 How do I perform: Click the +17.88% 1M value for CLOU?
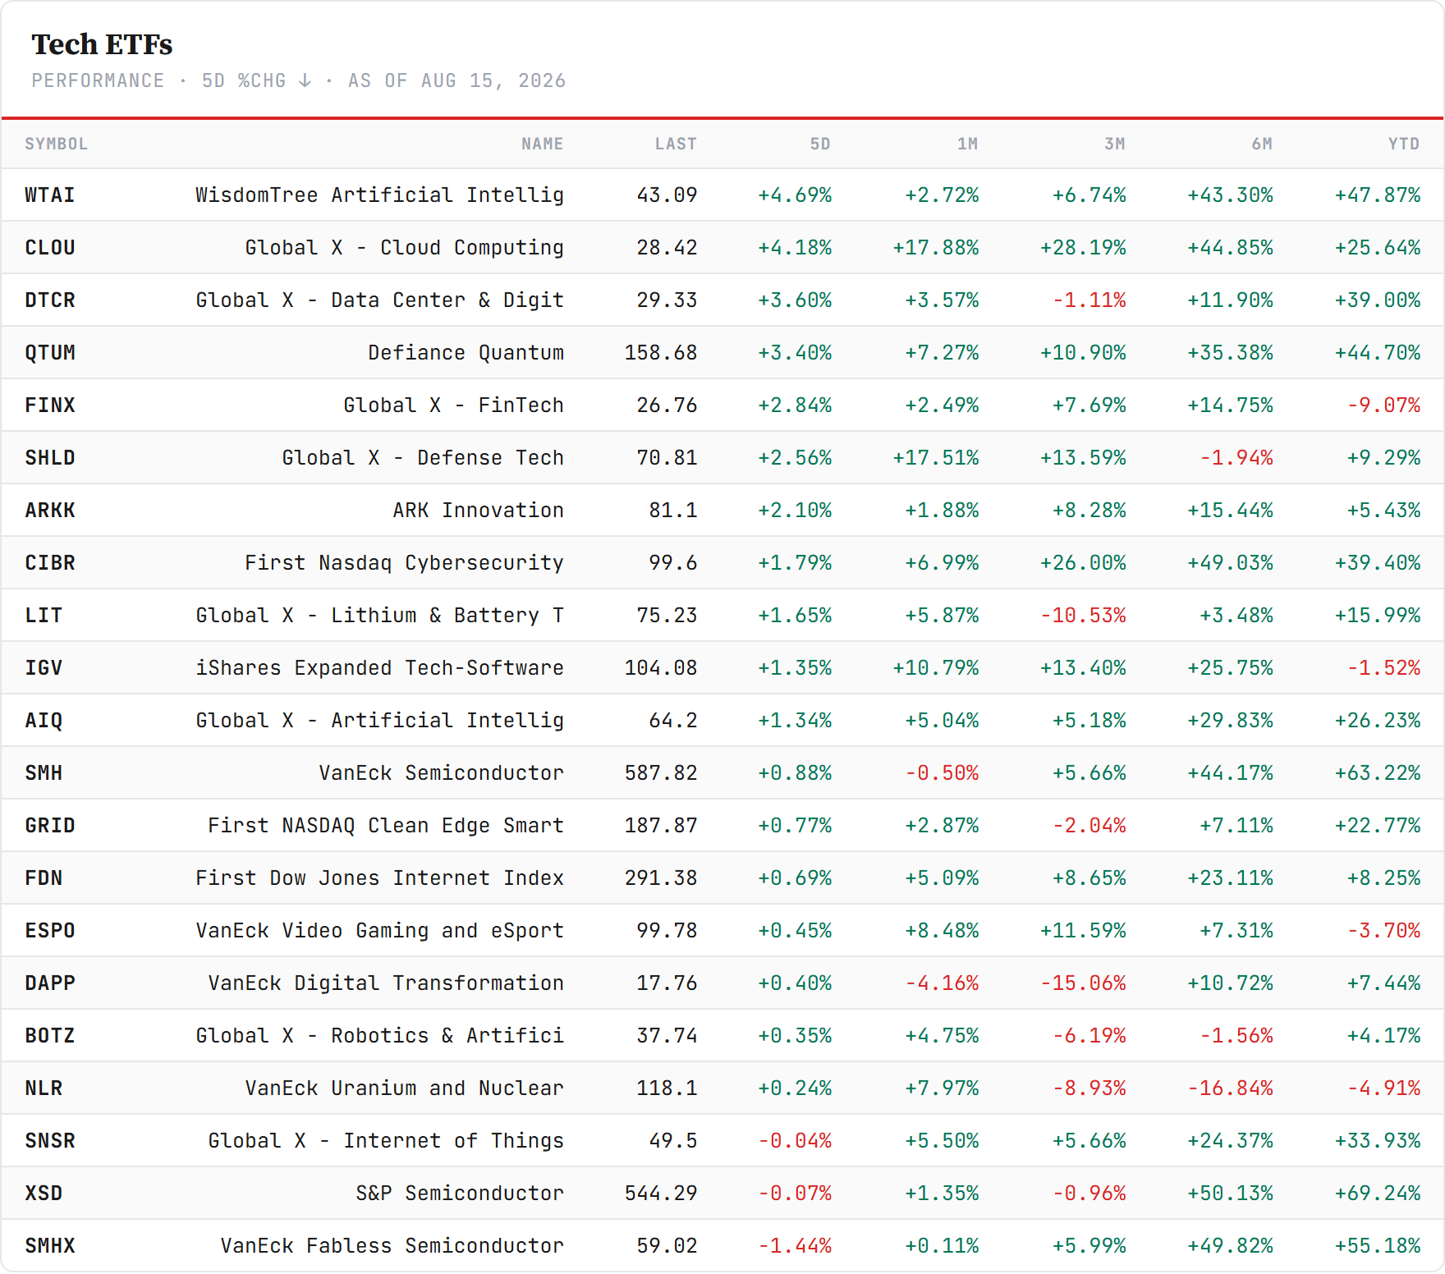[x=936, y=248]
